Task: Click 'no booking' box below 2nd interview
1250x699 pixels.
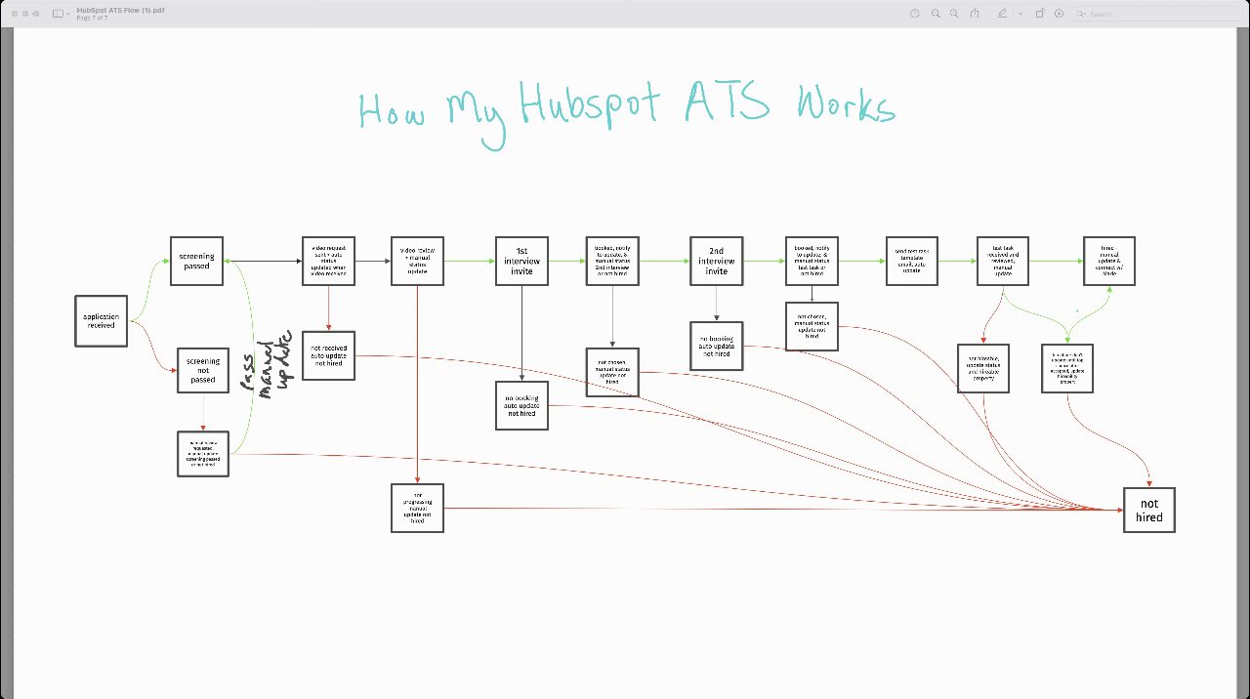Action: coord(716,347)
